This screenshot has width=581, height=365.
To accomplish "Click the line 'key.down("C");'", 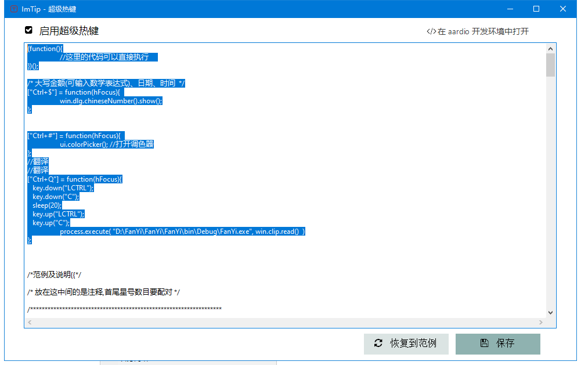I will coord(56,197).
